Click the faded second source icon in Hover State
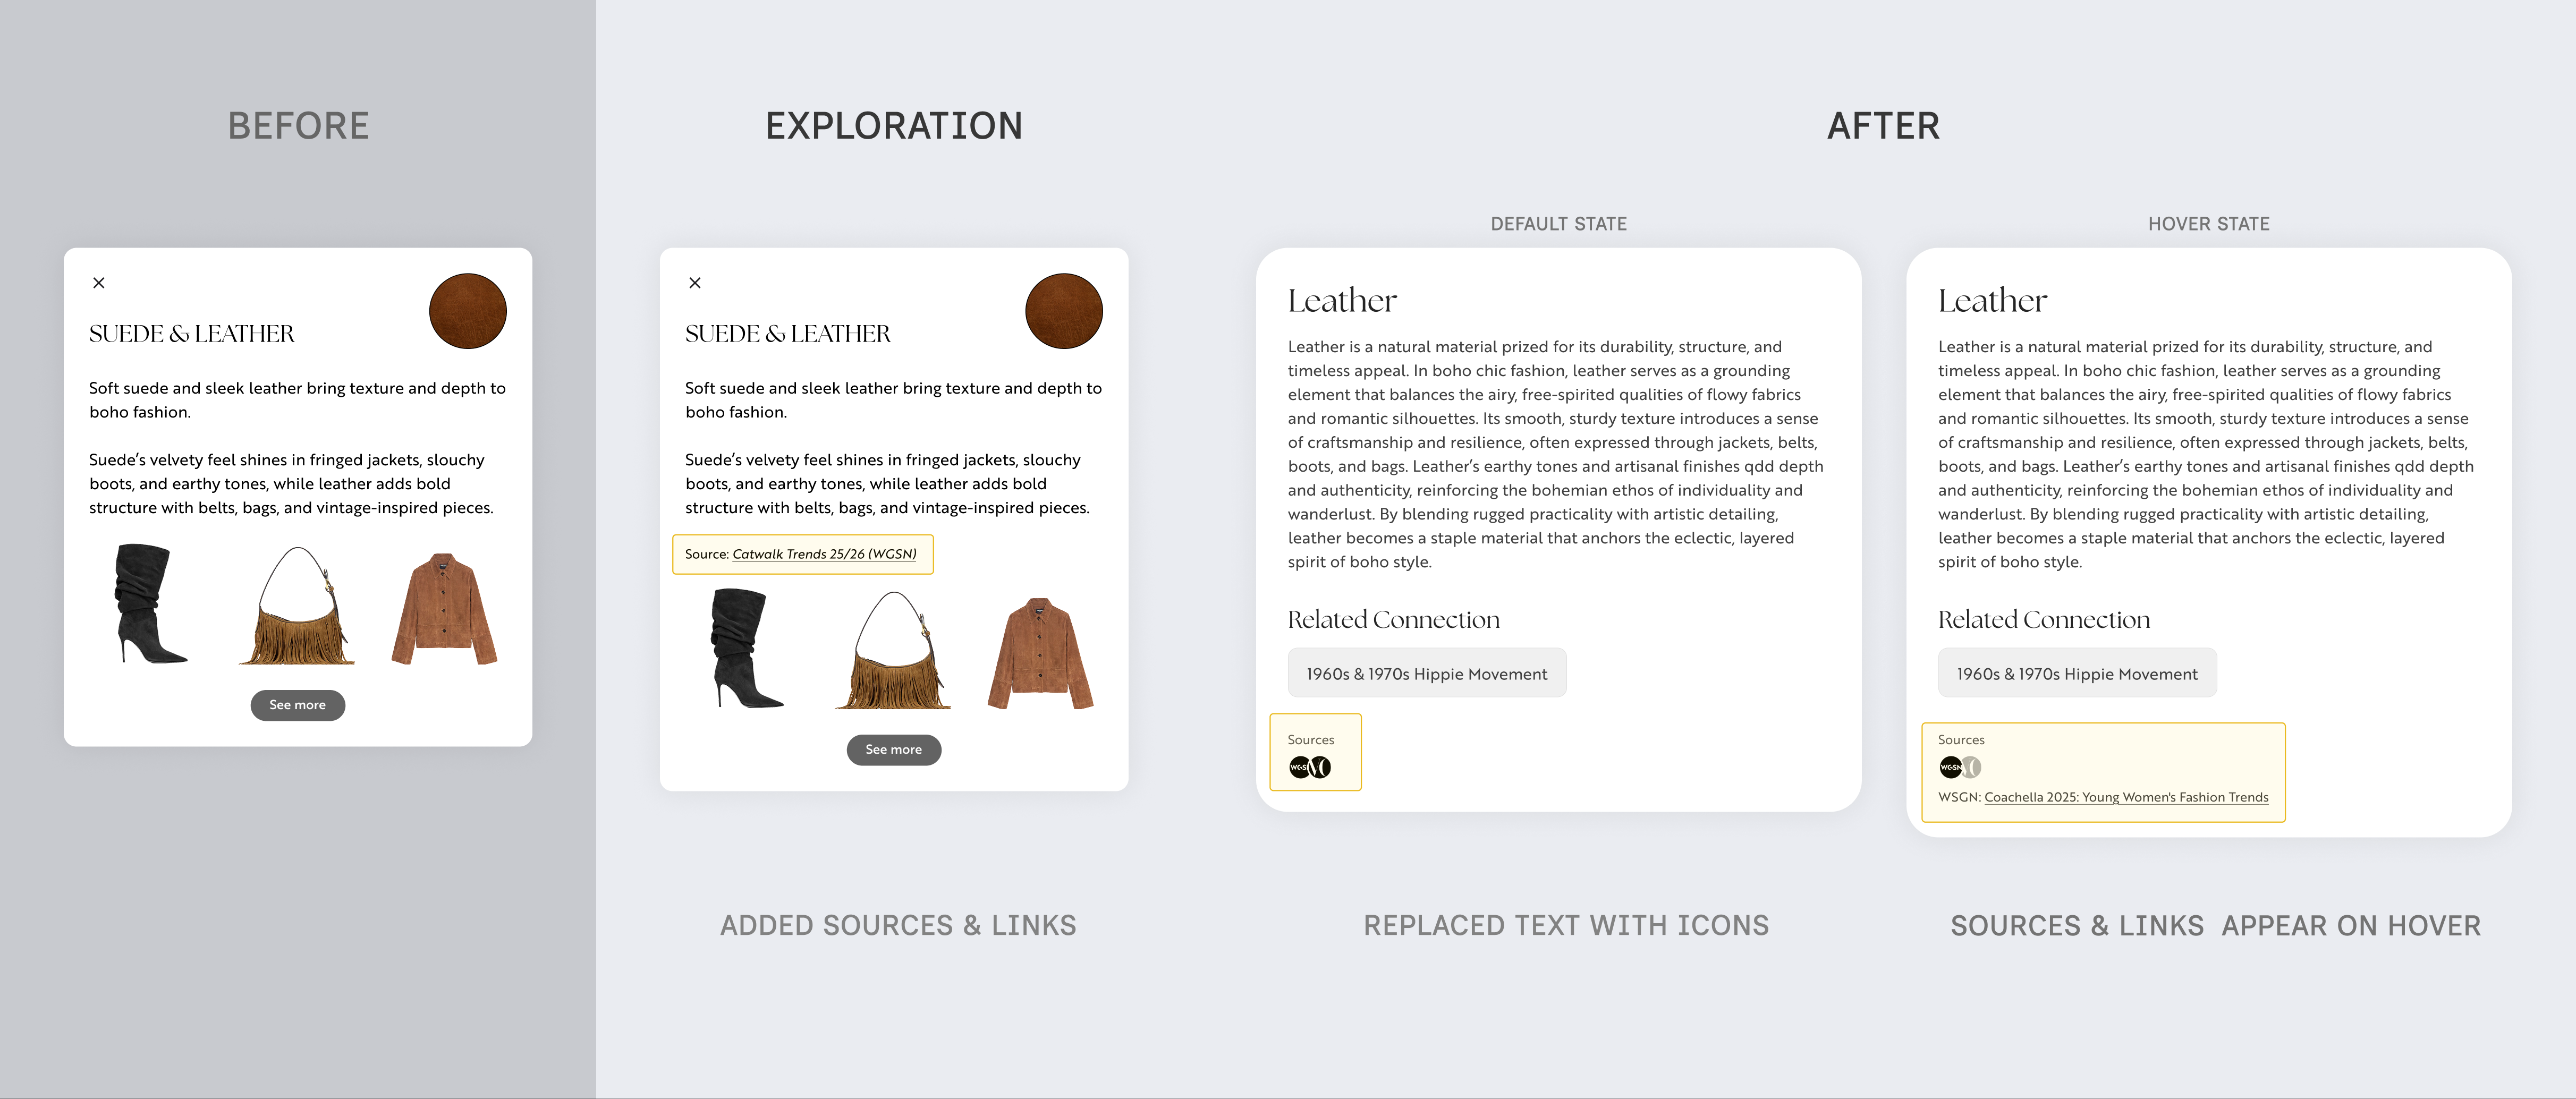Screen dimensions: 2576x1099 point(1971,767)
